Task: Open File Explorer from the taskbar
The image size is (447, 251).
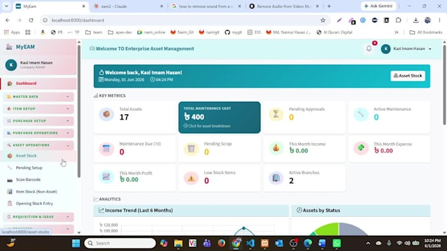Action: pos(178,243)
